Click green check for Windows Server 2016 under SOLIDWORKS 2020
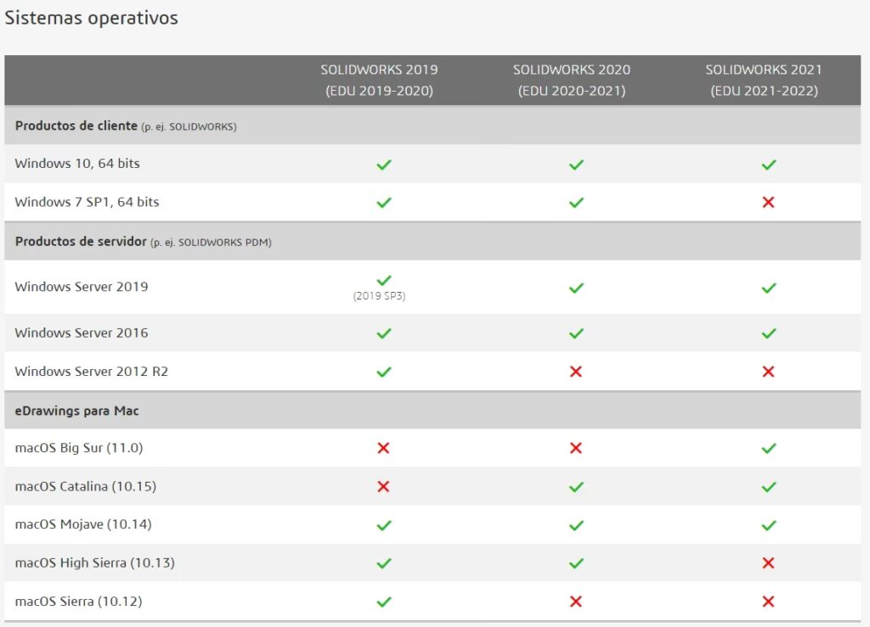 [x=576, y=333]
